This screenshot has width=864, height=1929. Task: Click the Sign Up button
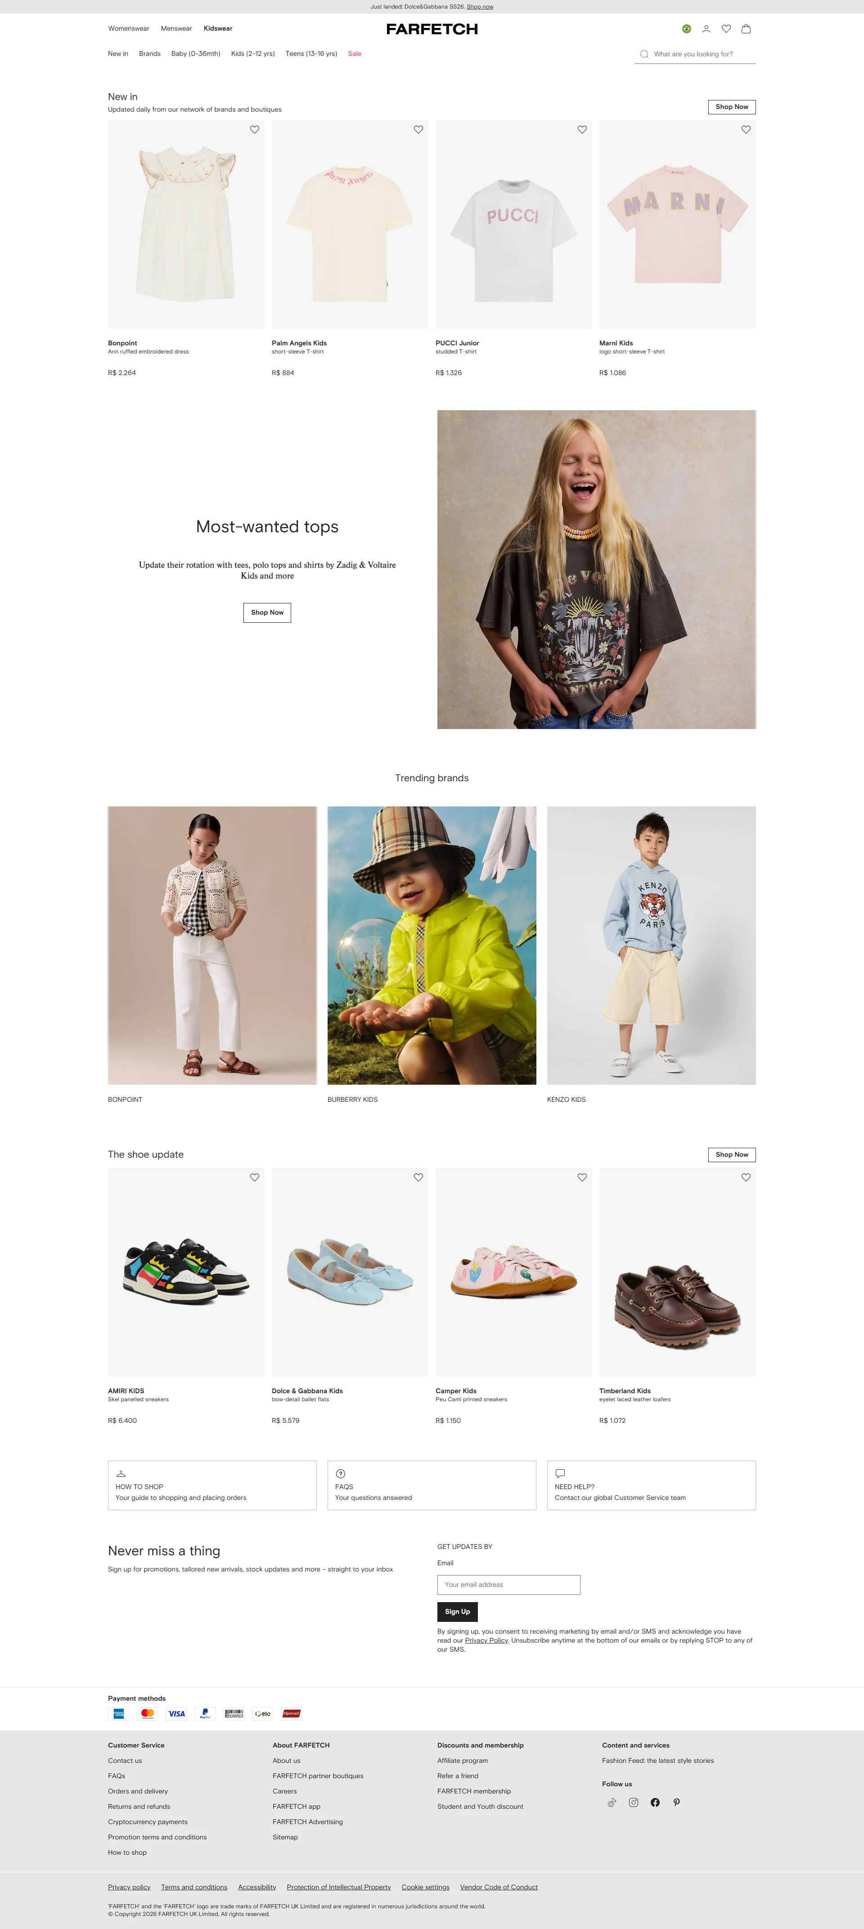click(457, 1612)
